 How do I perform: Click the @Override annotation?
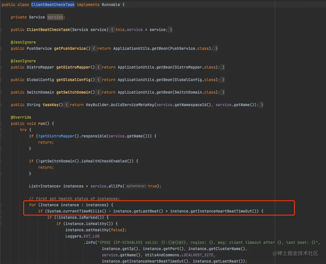21,117
